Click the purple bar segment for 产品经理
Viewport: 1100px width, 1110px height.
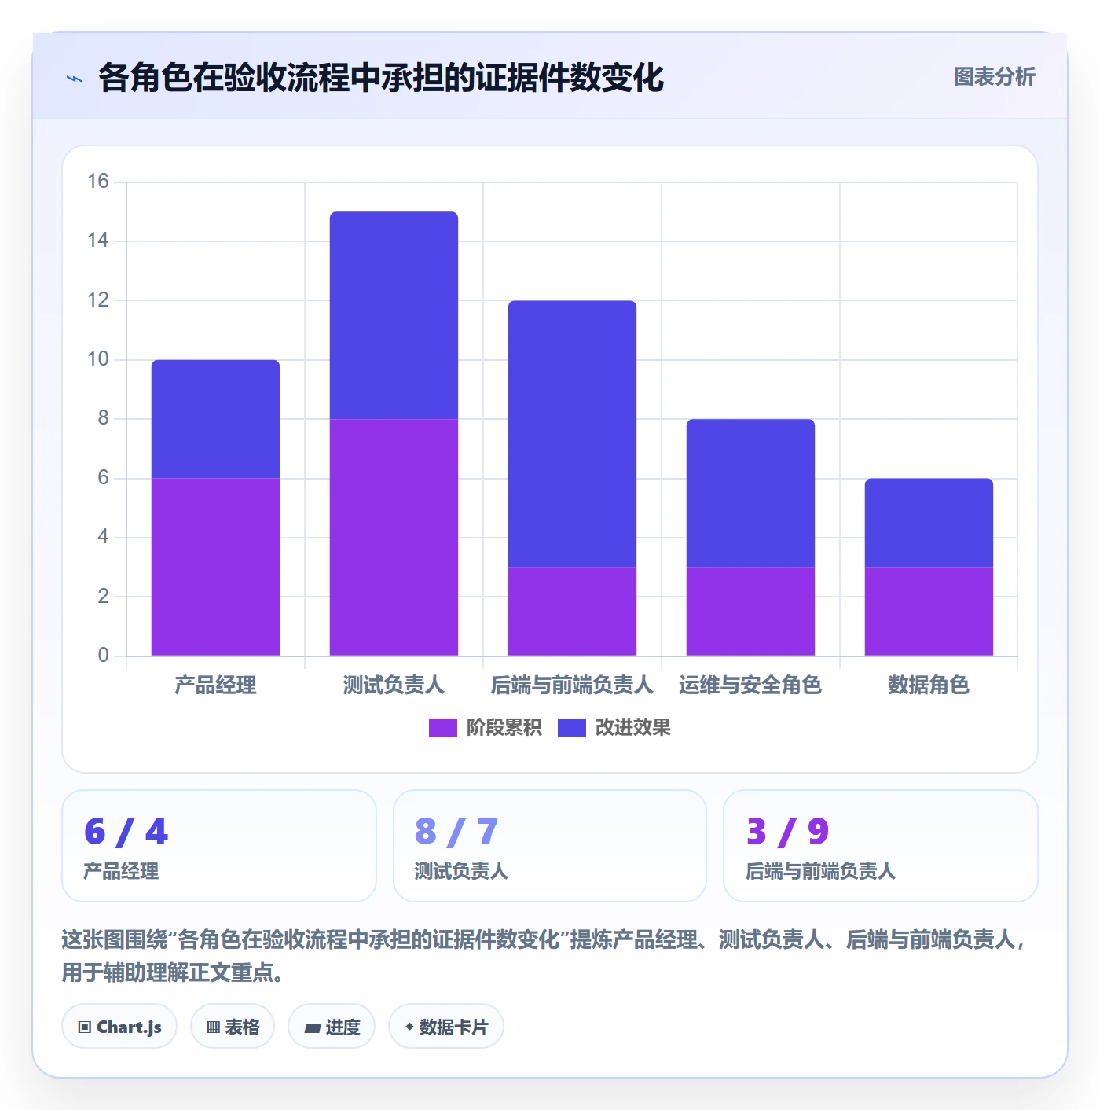pos(215,567)
